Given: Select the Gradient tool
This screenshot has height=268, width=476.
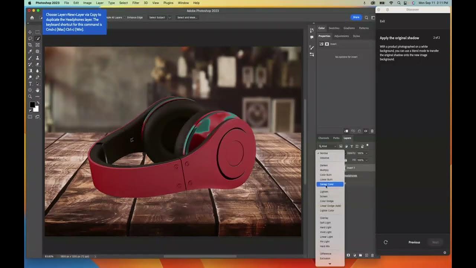Looking at the screenshot, I should [30, 71].
